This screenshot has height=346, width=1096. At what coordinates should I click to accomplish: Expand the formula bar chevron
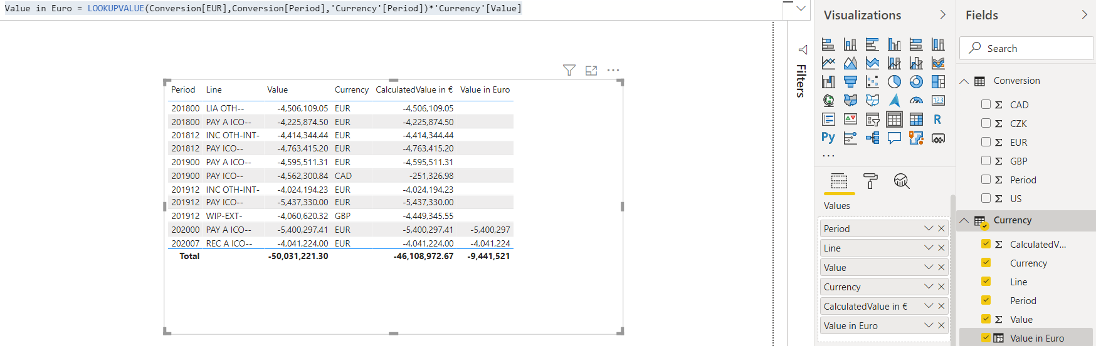click(801, 9)
